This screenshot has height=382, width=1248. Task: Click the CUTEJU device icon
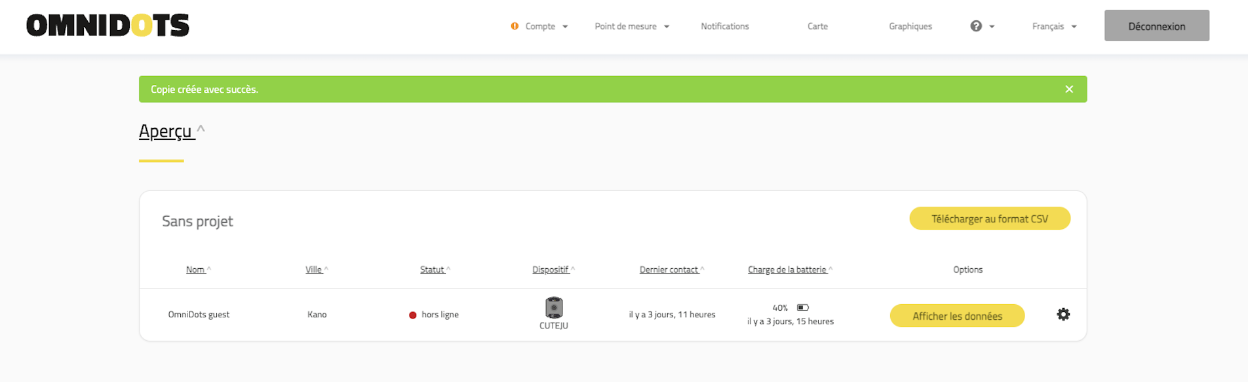coord(554,307)
